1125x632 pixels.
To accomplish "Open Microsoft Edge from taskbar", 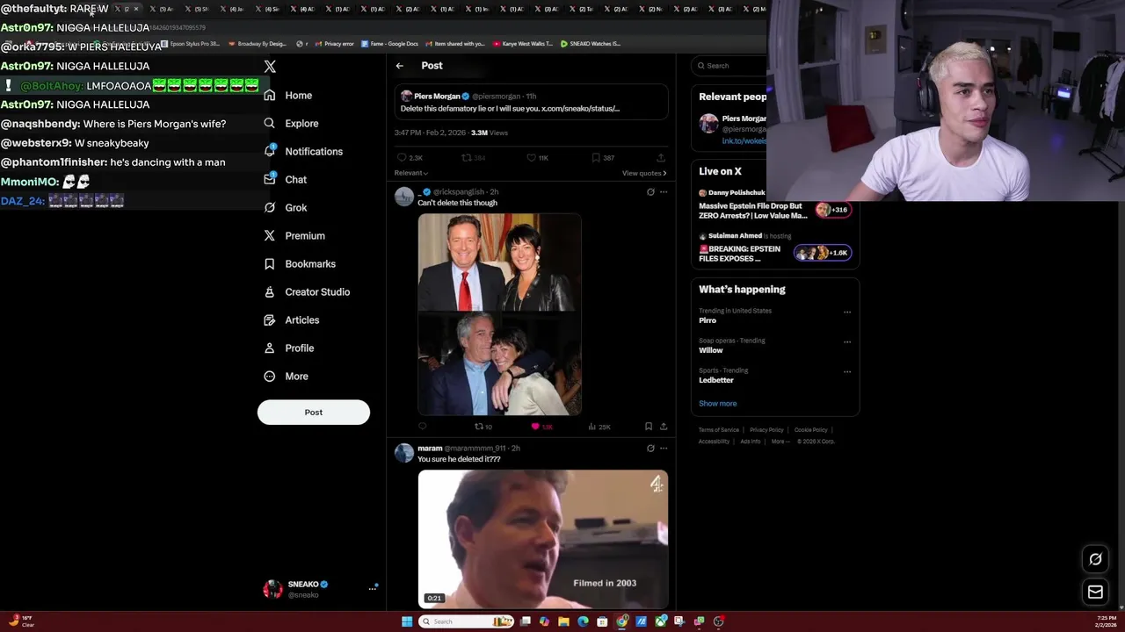I will click(583, 621).
